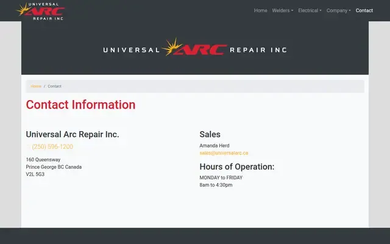The width and height of the screenshot is (390, 244).
Task: Click the 8am to 4:30pm hours text
Action: point(216,185)
